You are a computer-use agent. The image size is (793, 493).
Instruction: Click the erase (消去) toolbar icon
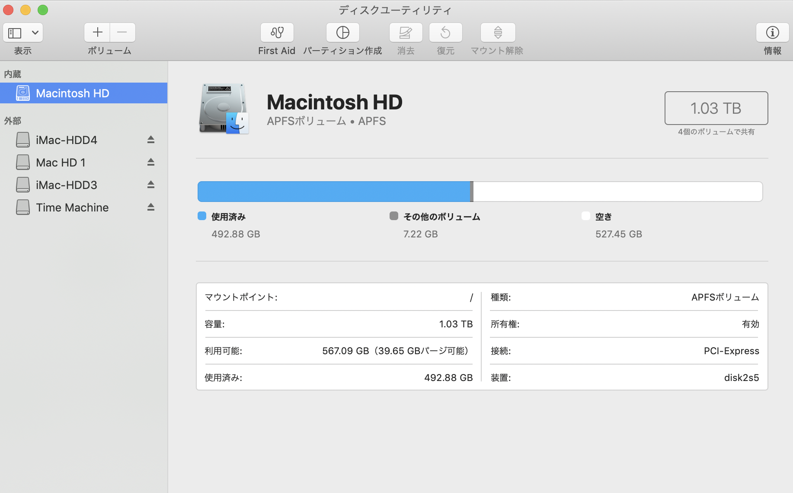(406, 32)
